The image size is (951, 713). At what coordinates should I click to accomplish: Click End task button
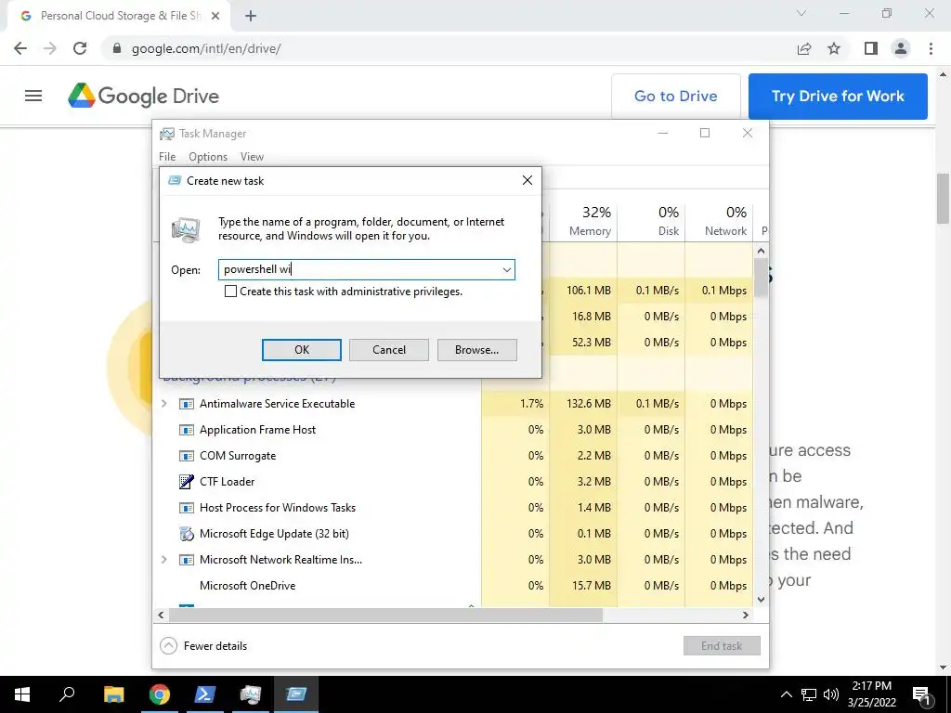tap(721, 646)
